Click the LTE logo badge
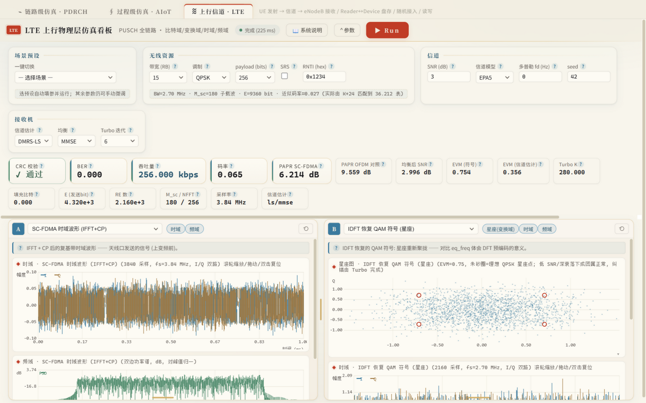 13,30
